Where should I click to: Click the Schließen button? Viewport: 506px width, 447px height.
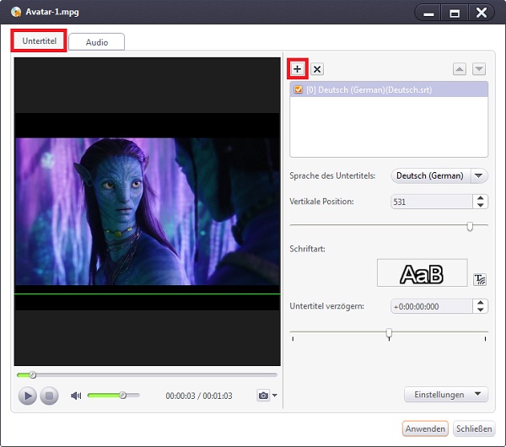tap(474, 428)
